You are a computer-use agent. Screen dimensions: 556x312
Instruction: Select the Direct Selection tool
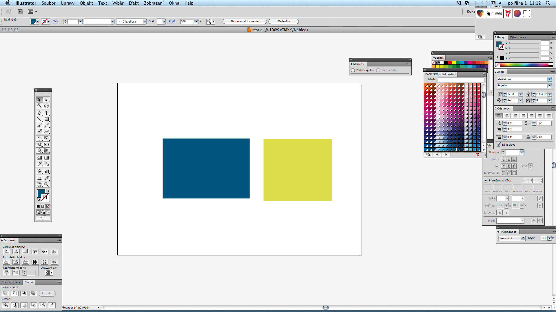tap(47, 100)
